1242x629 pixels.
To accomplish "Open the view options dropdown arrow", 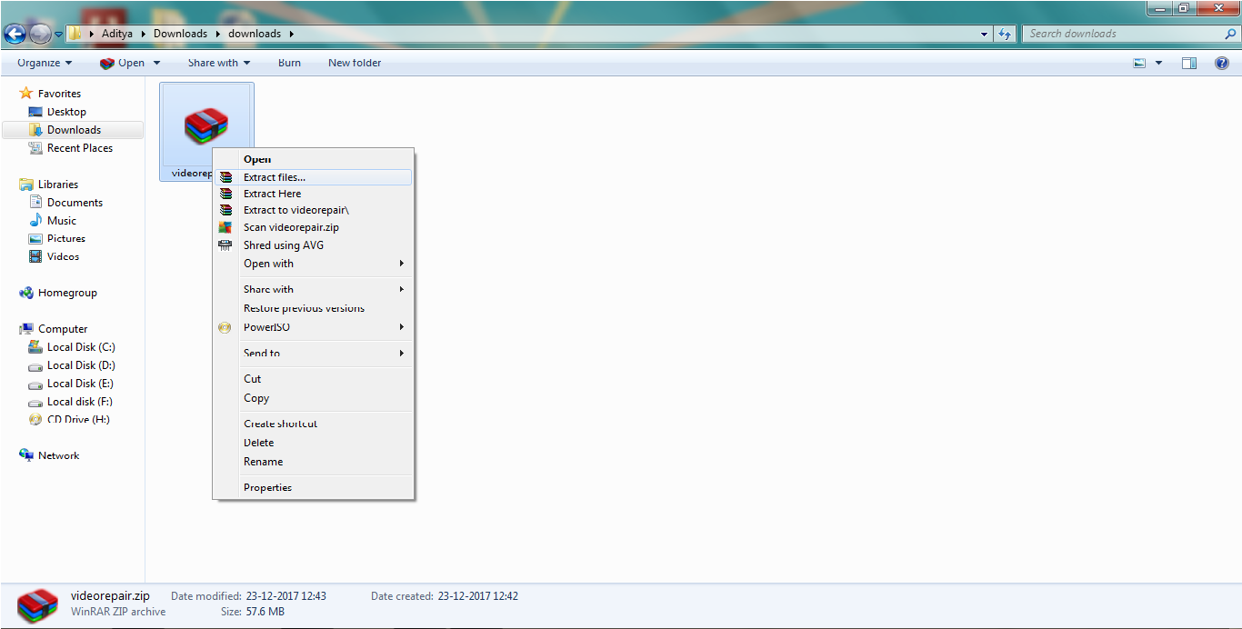I will point(1158,63).
